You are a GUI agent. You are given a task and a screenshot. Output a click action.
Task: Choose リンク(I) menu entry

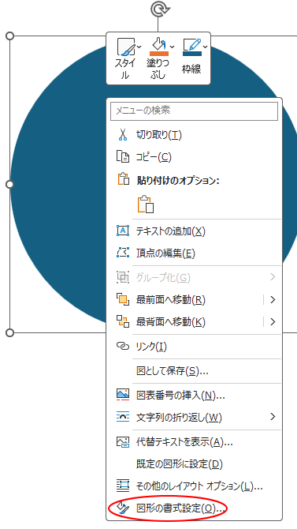151,347
